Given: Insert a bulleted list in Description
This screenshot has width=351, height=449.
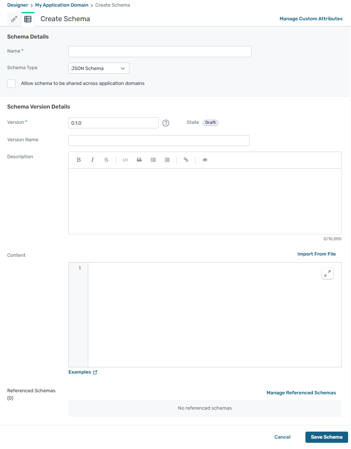Looking at the screenshot, I should click(153, 160).
